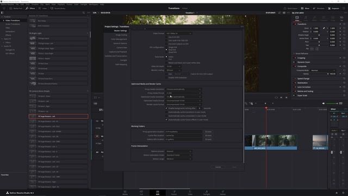348x196 pixels.
Task: Open Motion estimation mode dropdown
Action: click(x=179, y=155)
